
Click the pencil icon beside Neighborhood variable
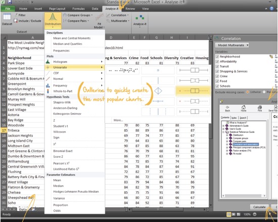(x=271, y=57)
